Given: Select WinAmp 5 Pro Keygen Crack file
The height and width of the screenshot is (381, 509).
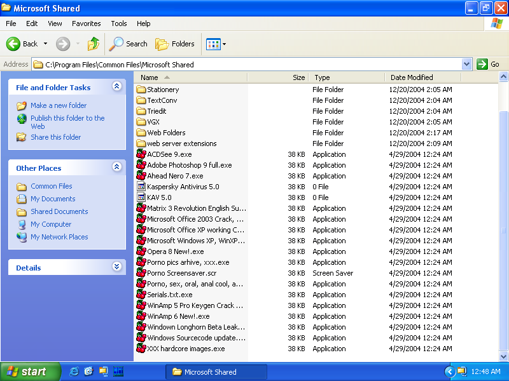Looking at the screenshot, I should click(x=195, y=305).
